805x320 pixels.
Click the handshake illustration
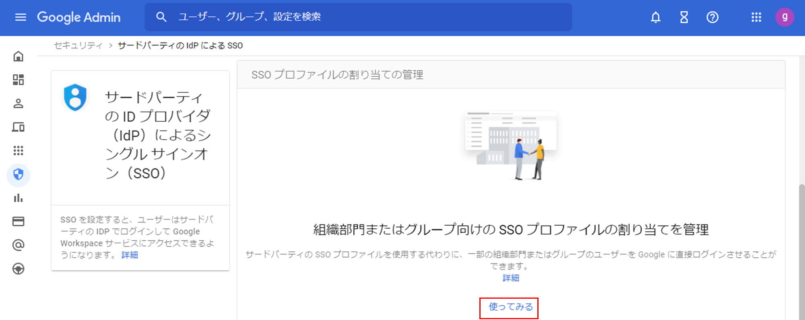click(x=510, y=145)
